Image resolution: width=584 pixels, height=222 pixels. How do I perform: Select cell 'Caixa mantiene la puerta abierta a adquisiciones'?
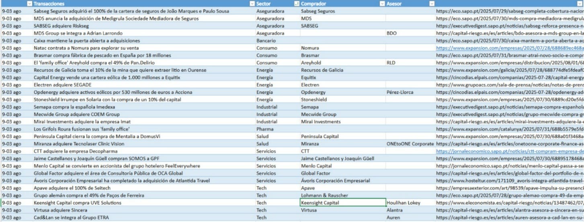(x=144, y=41)
